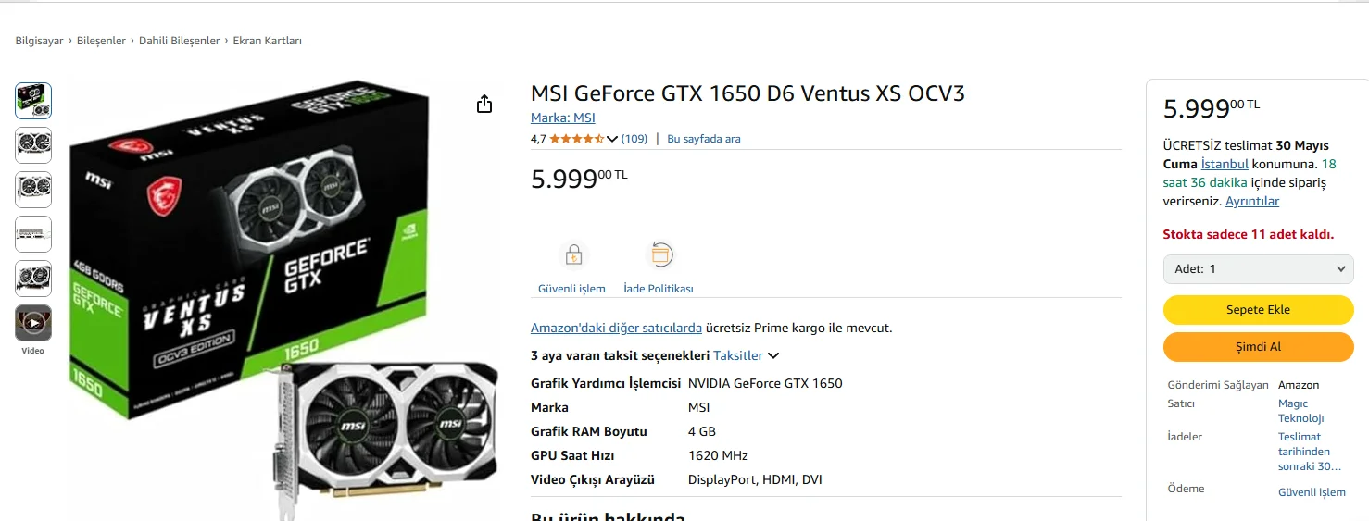
Task: Select the first product box thumbnail
Action: [x=33, y=101]
